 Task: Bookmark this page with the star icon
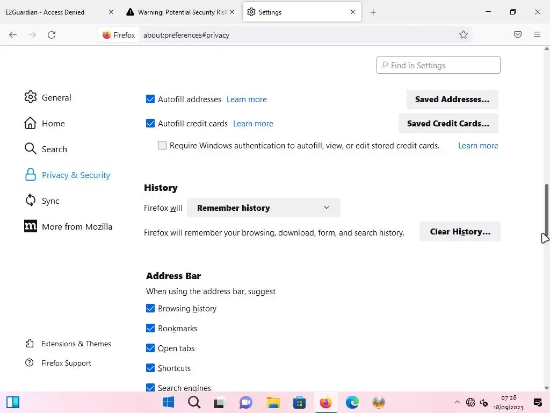click(x=464, y=34)
